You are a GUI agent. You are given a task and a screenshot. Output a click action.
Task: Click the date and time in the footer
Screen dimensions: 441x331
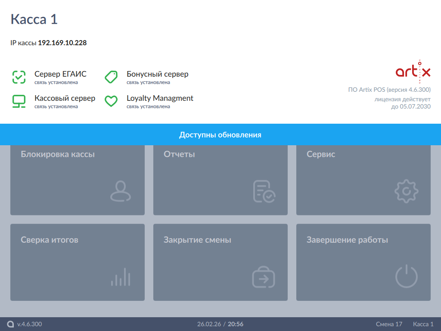(x=220, y=324)
